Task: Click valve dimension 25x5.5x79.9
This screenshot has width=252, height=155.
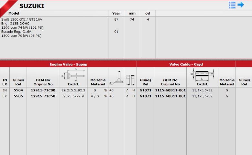Action: pyautogui.click(x=73, y=96)
